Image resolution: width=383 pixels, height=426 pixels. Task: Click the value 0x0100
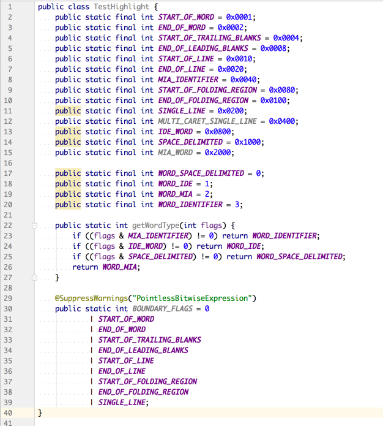click(x=273, y=101)
